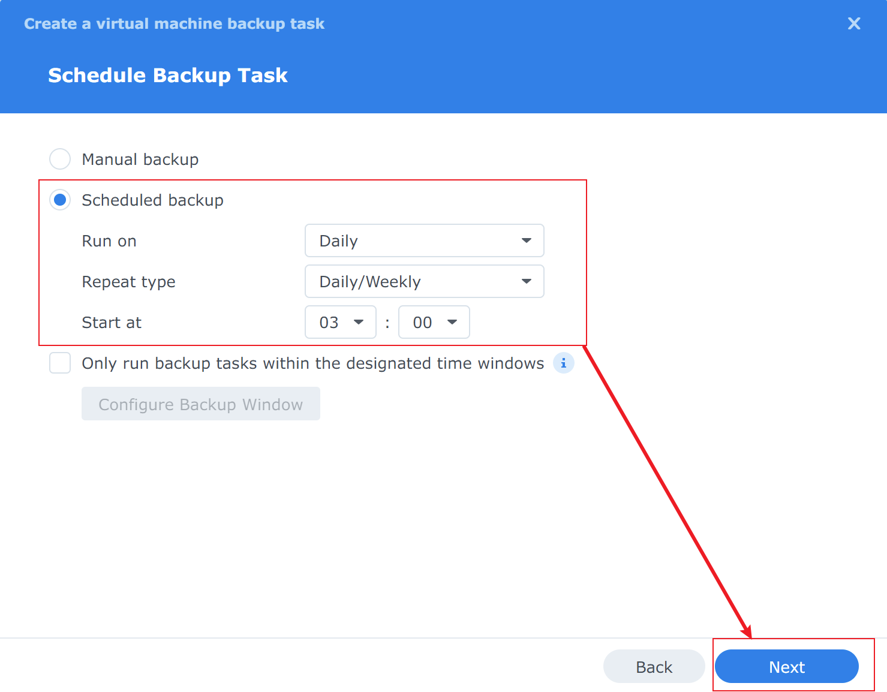887x692 pixels.
Task: Click the arrow icon beside hour value 03
Action: pyautogui.click(x=359, y=322)
